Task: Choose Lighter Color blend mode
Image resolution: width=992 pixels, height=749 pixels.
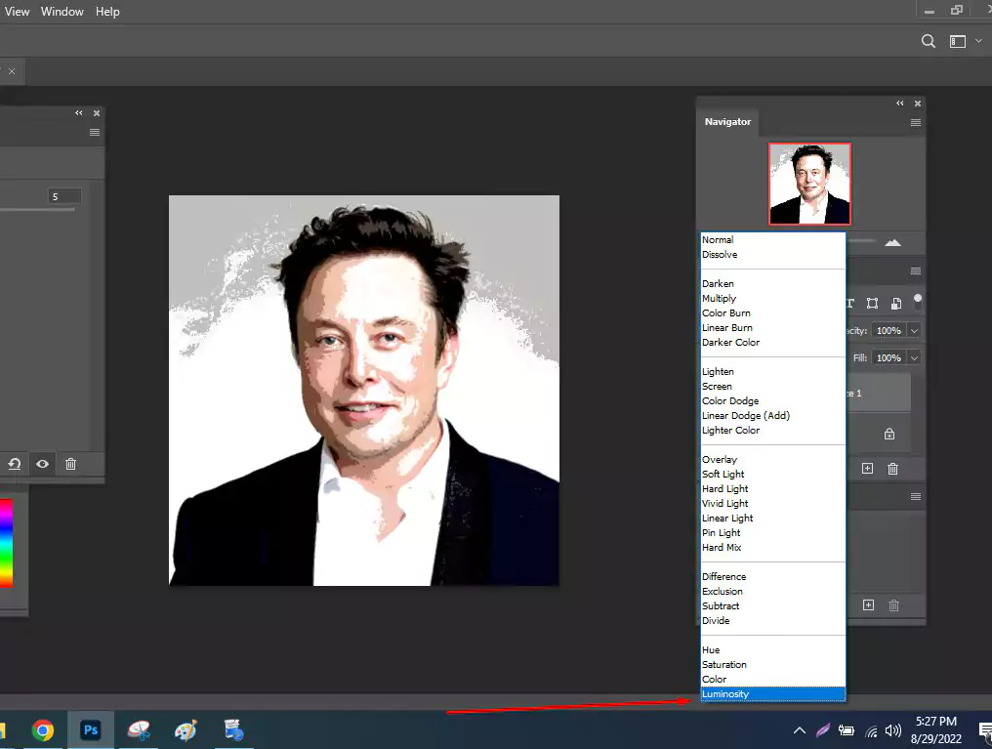Action: [772, 430]
